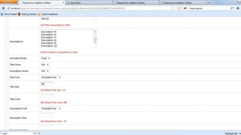Image resolution: width=241 pixels, height=135 pixels.
Task: Open Getting Started bookmark
Action: click(27, 14)
